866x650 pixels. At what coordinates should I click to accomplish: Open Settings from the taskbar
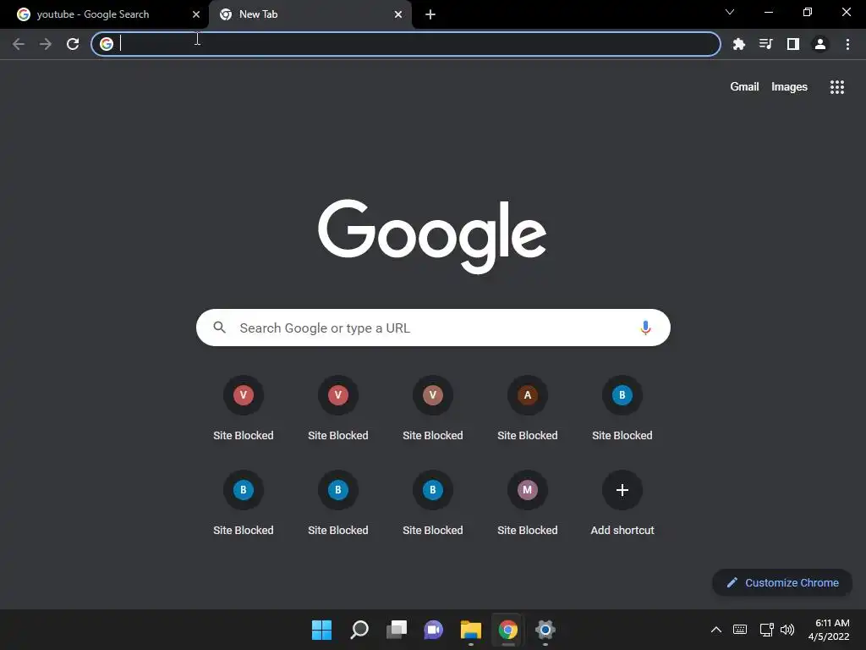(545, 630)
